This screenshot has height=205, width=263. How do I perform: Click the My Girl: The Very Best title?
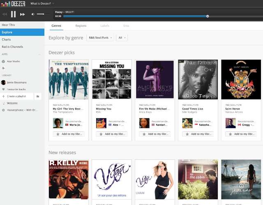tap(68, 109)
